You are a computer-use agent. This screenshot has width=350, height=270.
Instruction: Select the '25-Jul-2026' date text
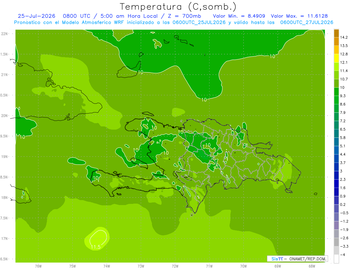click(x=36, y=16)
